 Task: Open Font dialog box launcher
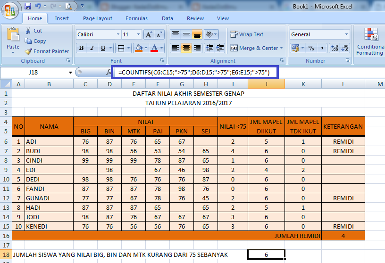point(162,60)
